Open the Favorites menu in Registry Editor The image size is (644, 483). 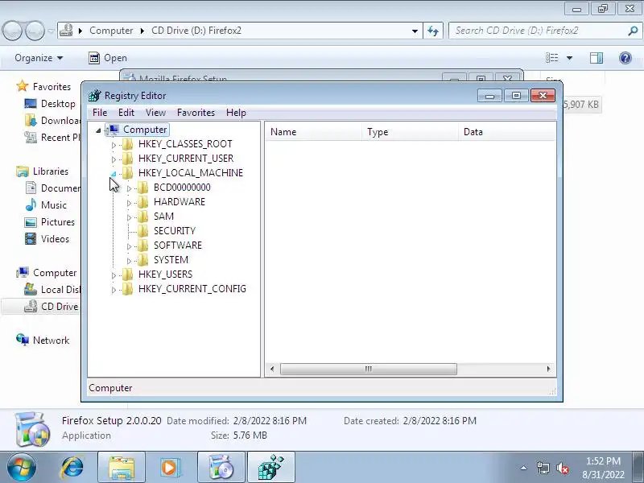click(196, 113)
